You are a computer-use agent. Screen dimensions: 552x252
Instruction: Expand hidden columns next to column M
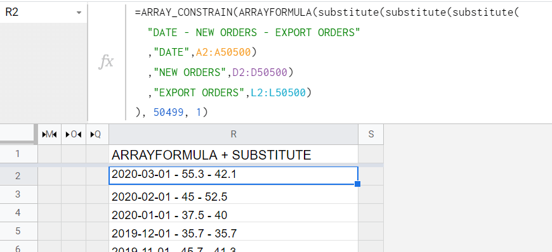(x=49, y=134)
